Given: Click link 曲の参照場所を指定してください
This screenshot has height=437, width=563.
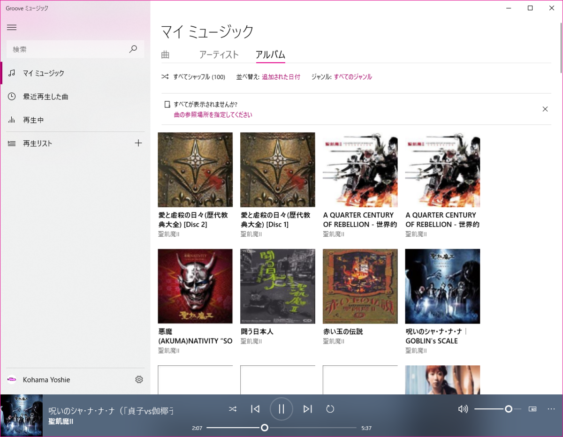Looking at the screenshot, I should coord(213,115).
